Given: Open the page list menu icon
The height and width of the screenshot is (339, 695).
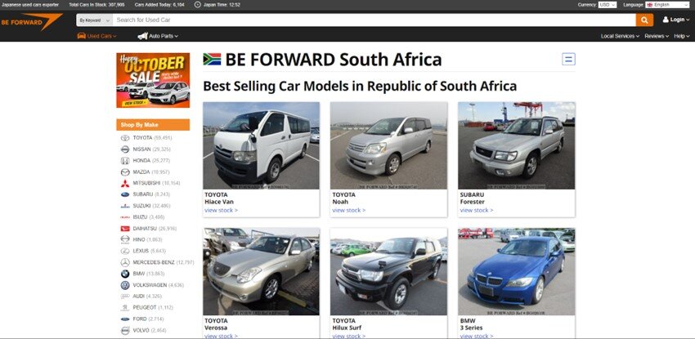Looking at the screenshot, I should (x=568, y=59).
